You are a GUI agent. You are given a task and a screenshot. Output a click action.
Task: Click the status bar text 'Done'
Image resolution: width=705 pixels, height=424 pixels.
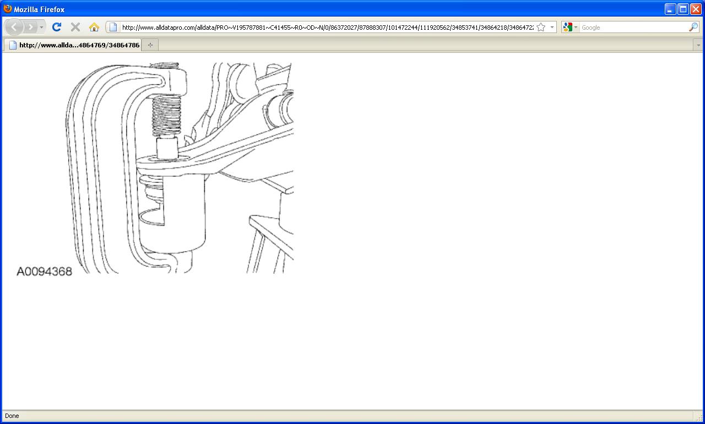click(12, 416)
